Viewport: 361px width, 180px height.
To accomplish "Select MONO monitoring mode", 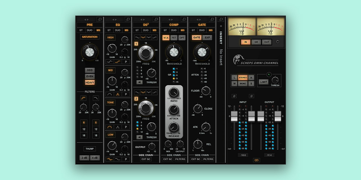I will point(243,84).
